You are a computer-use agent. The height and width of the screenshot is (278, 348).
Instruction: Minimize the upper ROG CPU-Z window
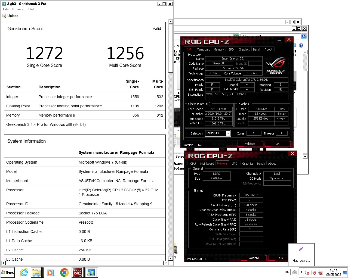(279, 40)
